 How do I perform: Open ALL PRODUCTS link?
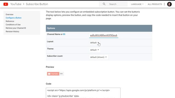pos(155,4)
